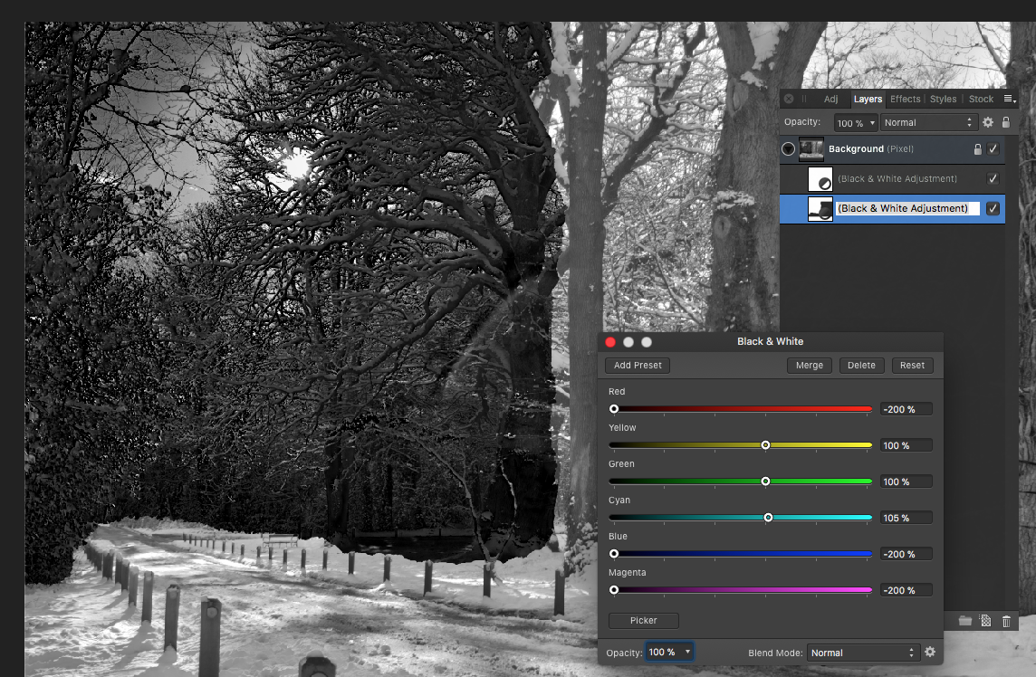Click the highlighted Black & White Adjustment name field
The height and width of the screenshot is (677, 1036).
pos(907,209)
